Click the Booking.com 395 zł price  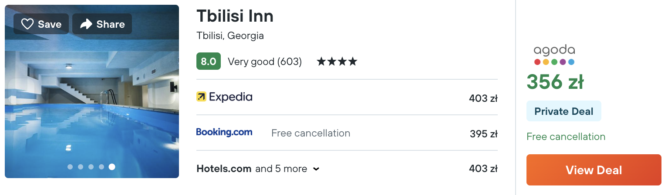tap(483, 134)
